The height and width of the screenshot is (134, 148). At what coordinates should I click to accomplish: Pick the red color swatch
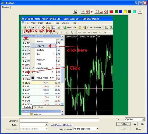[x=112, y=12]
